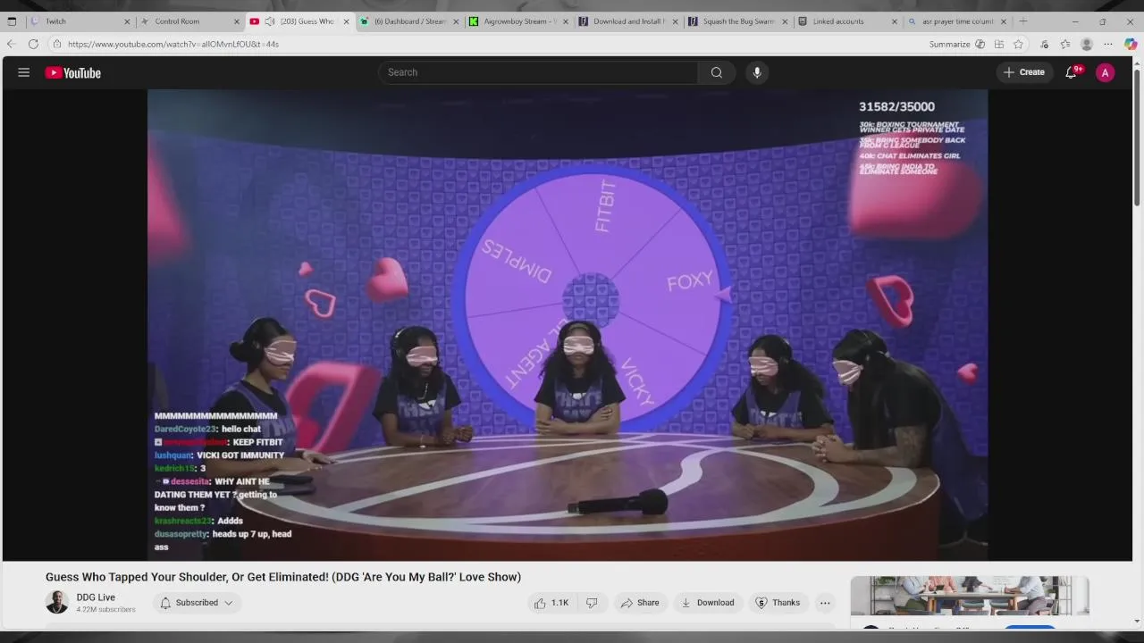This screenshot has width=1144, height=643.
Task: Open DDG Live channel avatar
Action: point(57,603)
